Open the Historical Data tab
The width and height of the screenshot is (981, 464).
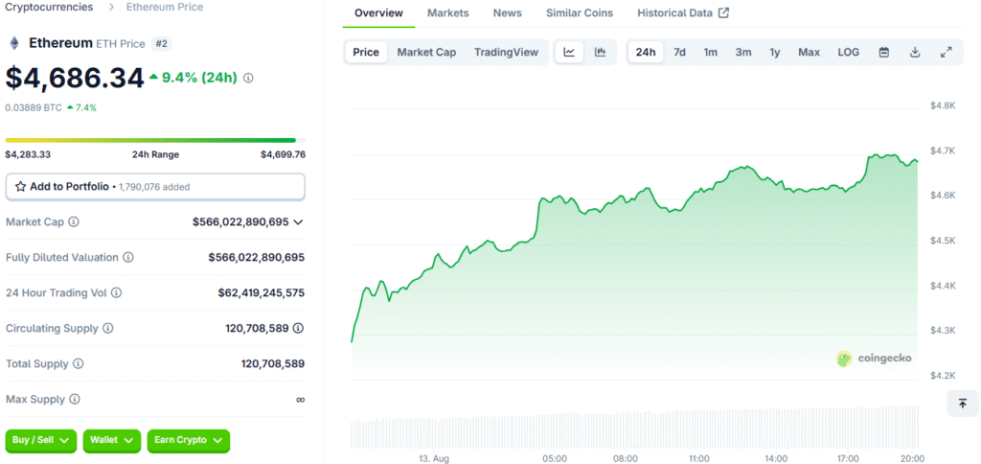pos(682,13)
